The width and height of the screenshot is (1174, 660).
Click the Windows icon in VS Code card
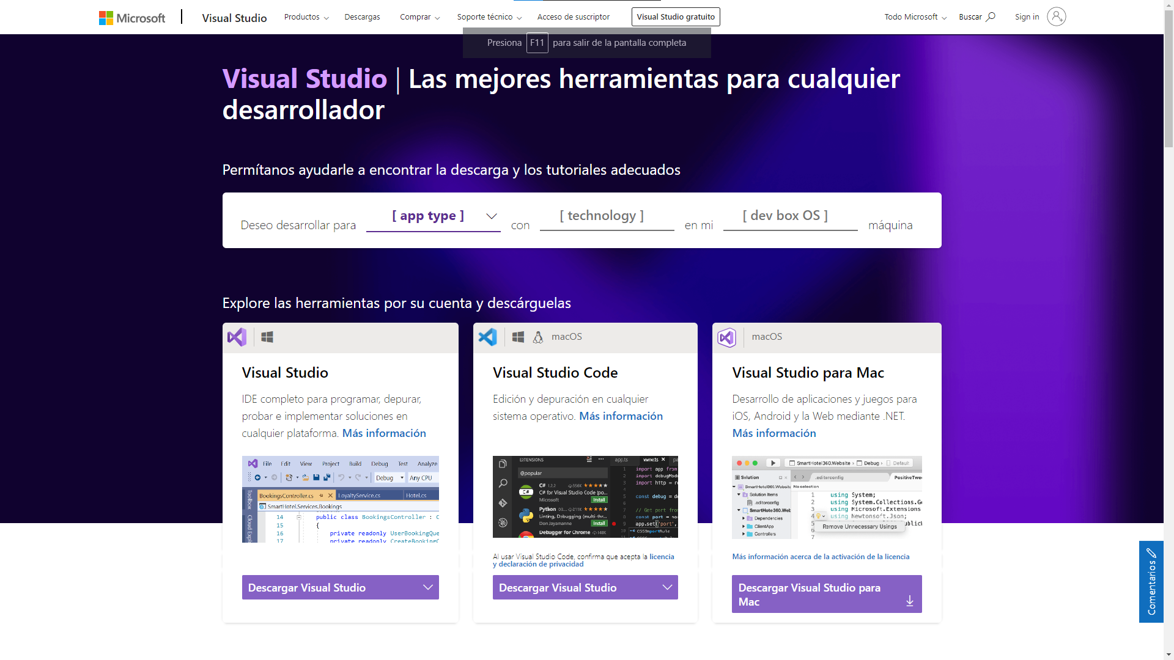[518, 337]
